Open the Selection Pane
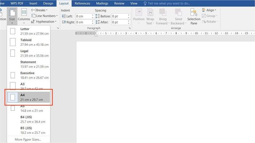This screenshot has height=143, width=255. pyautogui.click(x=194, y=17)
